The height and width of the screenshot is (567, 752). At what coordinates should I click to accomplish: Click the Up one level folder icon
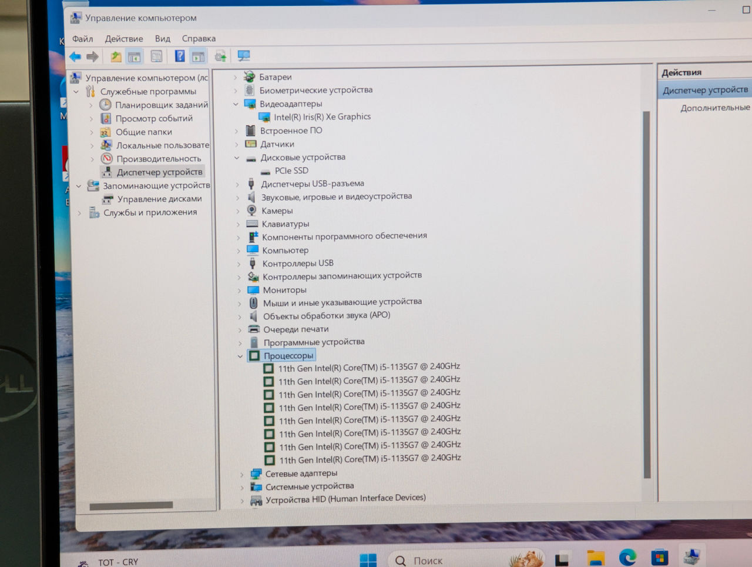tap(116, 56)
